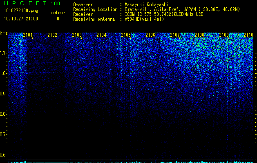Click the meteor count label
The image size is (257, 163).
click(58, 13)
